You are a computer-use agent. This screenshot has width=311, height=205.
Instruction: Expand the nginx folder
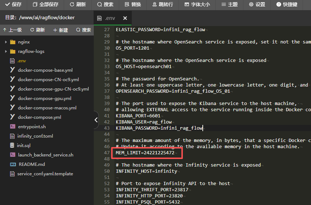6,42
